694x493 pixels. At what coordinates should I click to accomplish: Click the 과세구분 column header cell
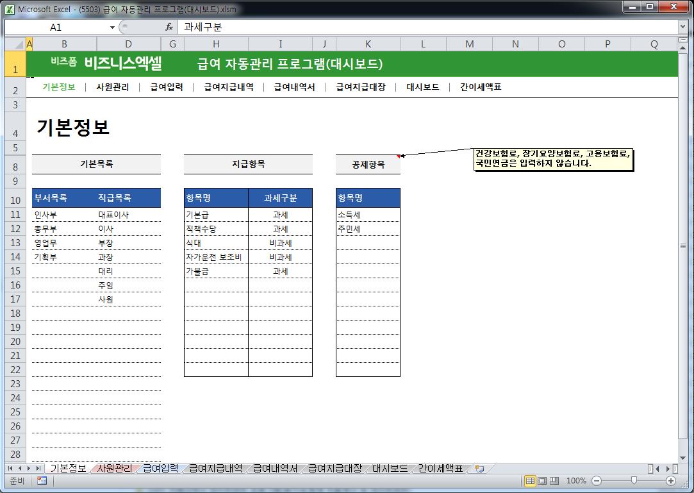[x=280, y=198]
